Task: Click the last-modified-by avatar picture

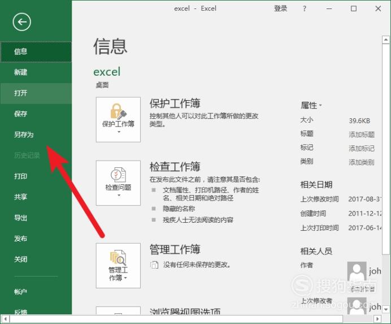Action: click(357, 306)
